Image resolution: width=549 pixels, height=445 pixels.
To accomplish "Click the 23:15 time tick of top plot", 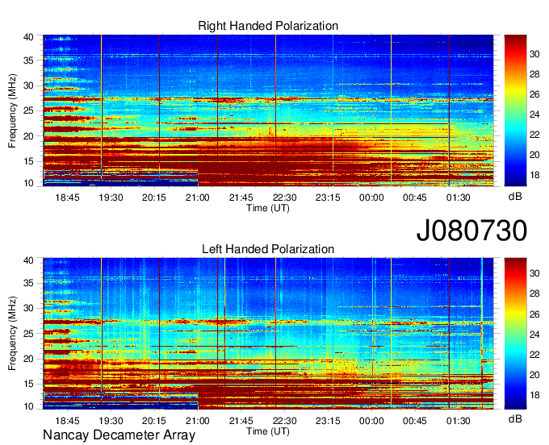I will click(x=328, y=198).
